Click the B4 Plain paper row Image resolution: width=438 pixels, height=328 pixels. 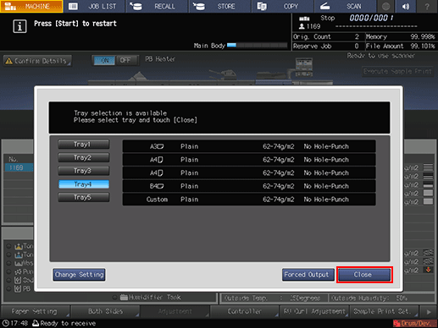click(x=249, y=186)
